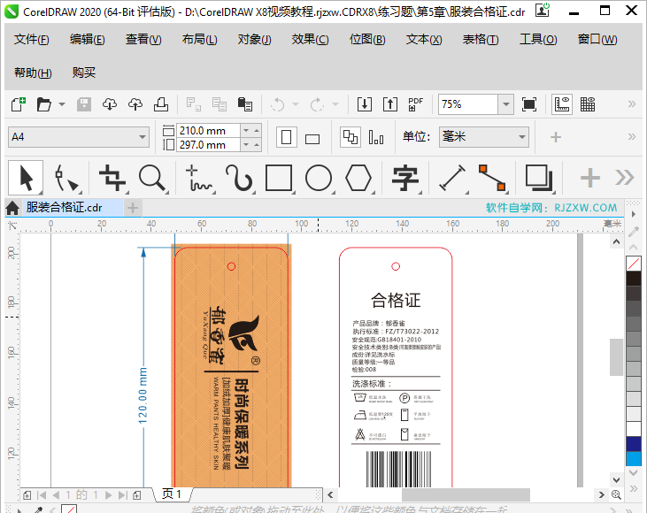Click the Publish to PDF icon
The image size is (647, 513).
tap(415, 104)
